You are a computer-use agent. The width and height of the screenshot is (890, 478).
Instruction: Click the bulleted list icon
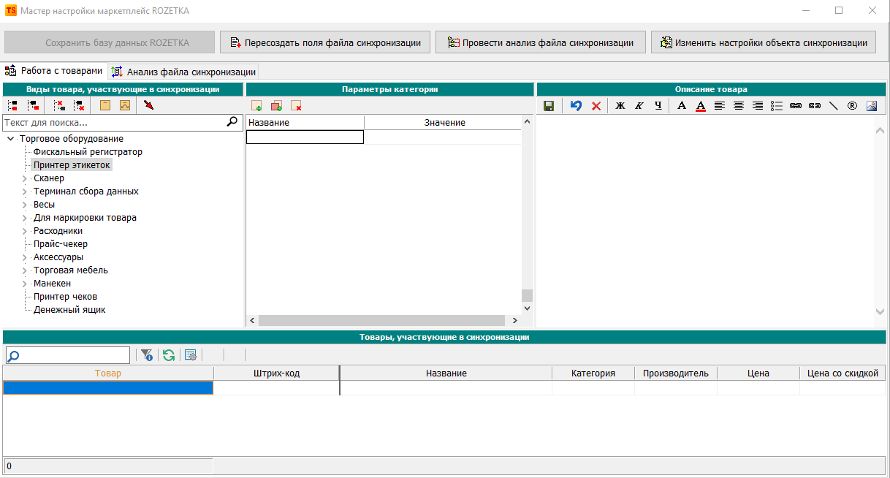click(x=777, y=106)
